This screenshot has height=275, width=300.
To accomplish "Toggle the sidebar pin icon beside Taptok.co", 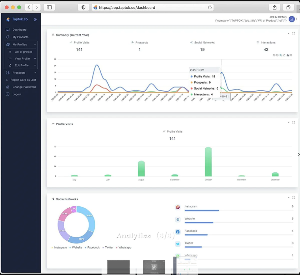I will coord(35,19).
